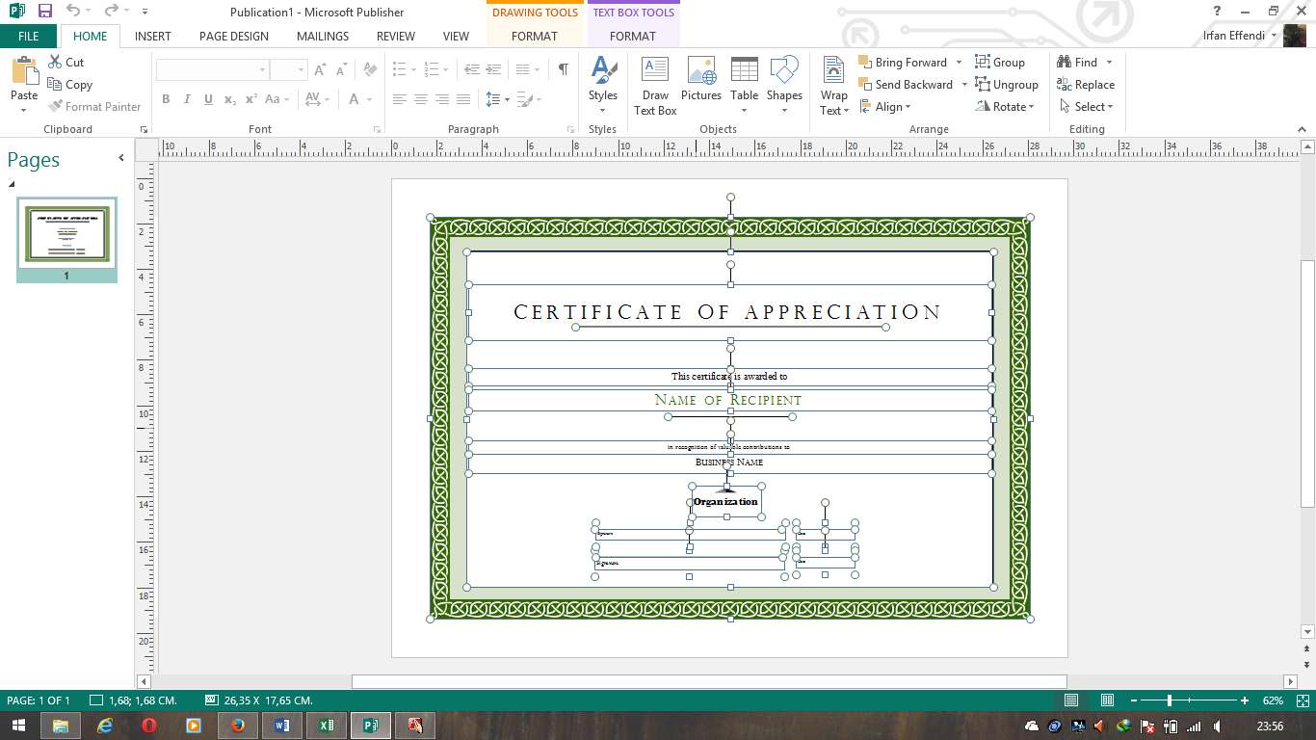Show paragraph marks with pilcrow icon
Viewport: 1316px width, 740px height.
point(563,69)
